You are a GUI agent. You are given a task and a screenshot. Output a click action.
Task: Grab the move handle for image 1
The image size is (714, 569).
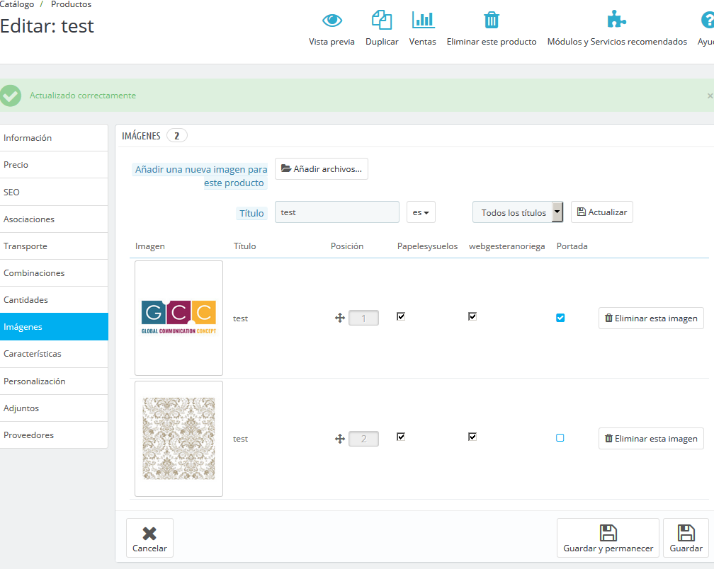click(340, 318)
